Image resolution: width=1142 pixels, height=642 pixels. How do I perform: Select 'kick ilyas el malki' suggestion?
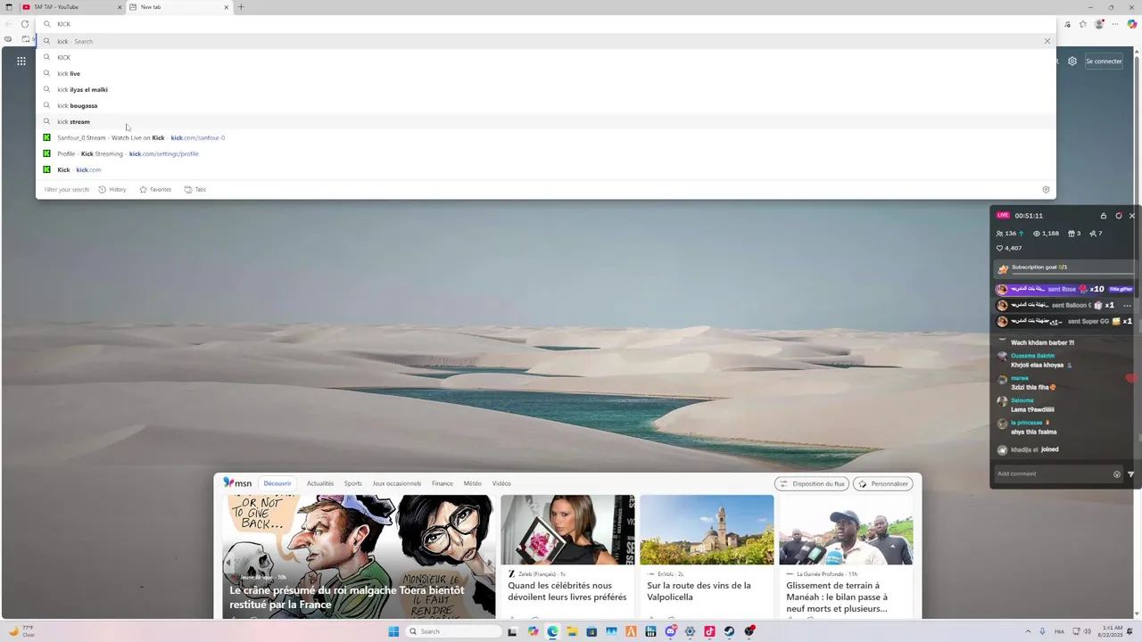(x=545, y=89)
